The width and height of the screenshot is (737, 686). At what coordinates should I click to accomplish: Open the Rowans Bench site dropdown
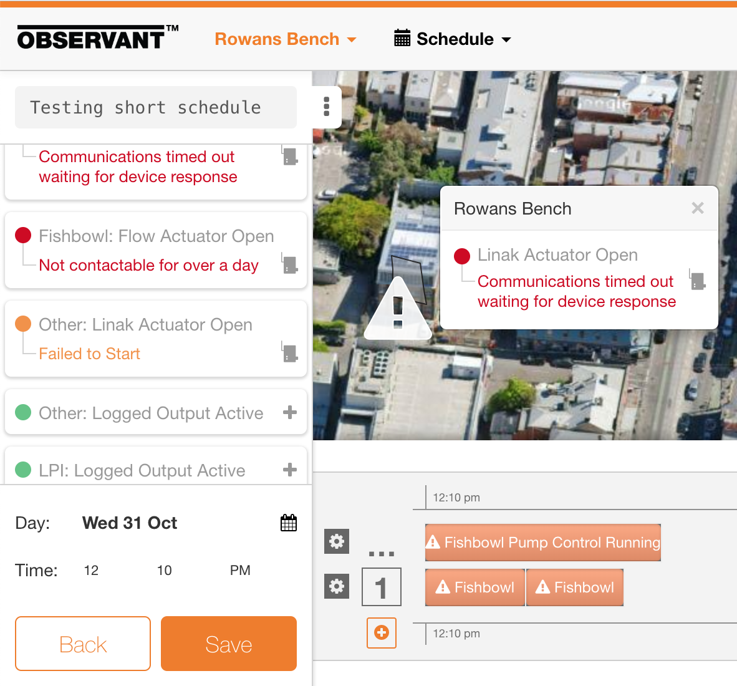coord(286,39)
